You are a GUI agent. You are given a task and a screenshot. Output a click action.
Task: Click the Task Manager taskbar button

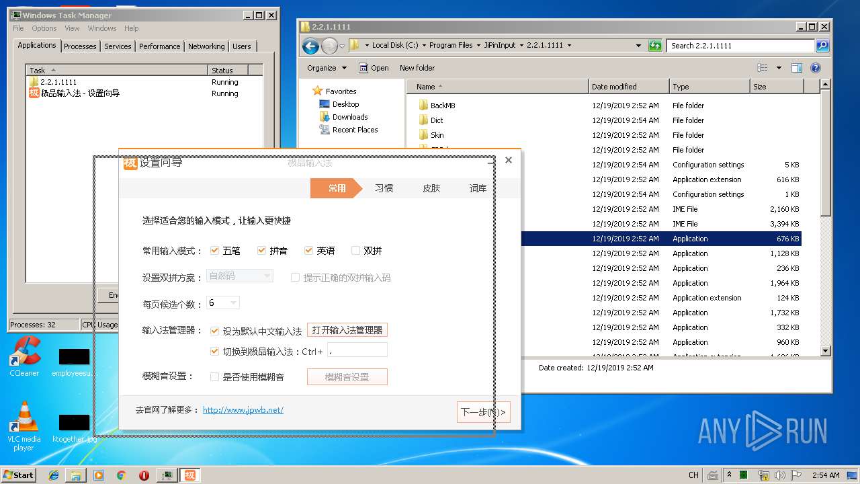pyautogui.click(x=167, y=475)
